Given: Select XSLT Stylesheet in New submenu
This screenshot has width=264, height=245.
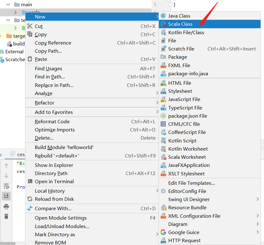Looking at the screenshot, I should (210, 173).
